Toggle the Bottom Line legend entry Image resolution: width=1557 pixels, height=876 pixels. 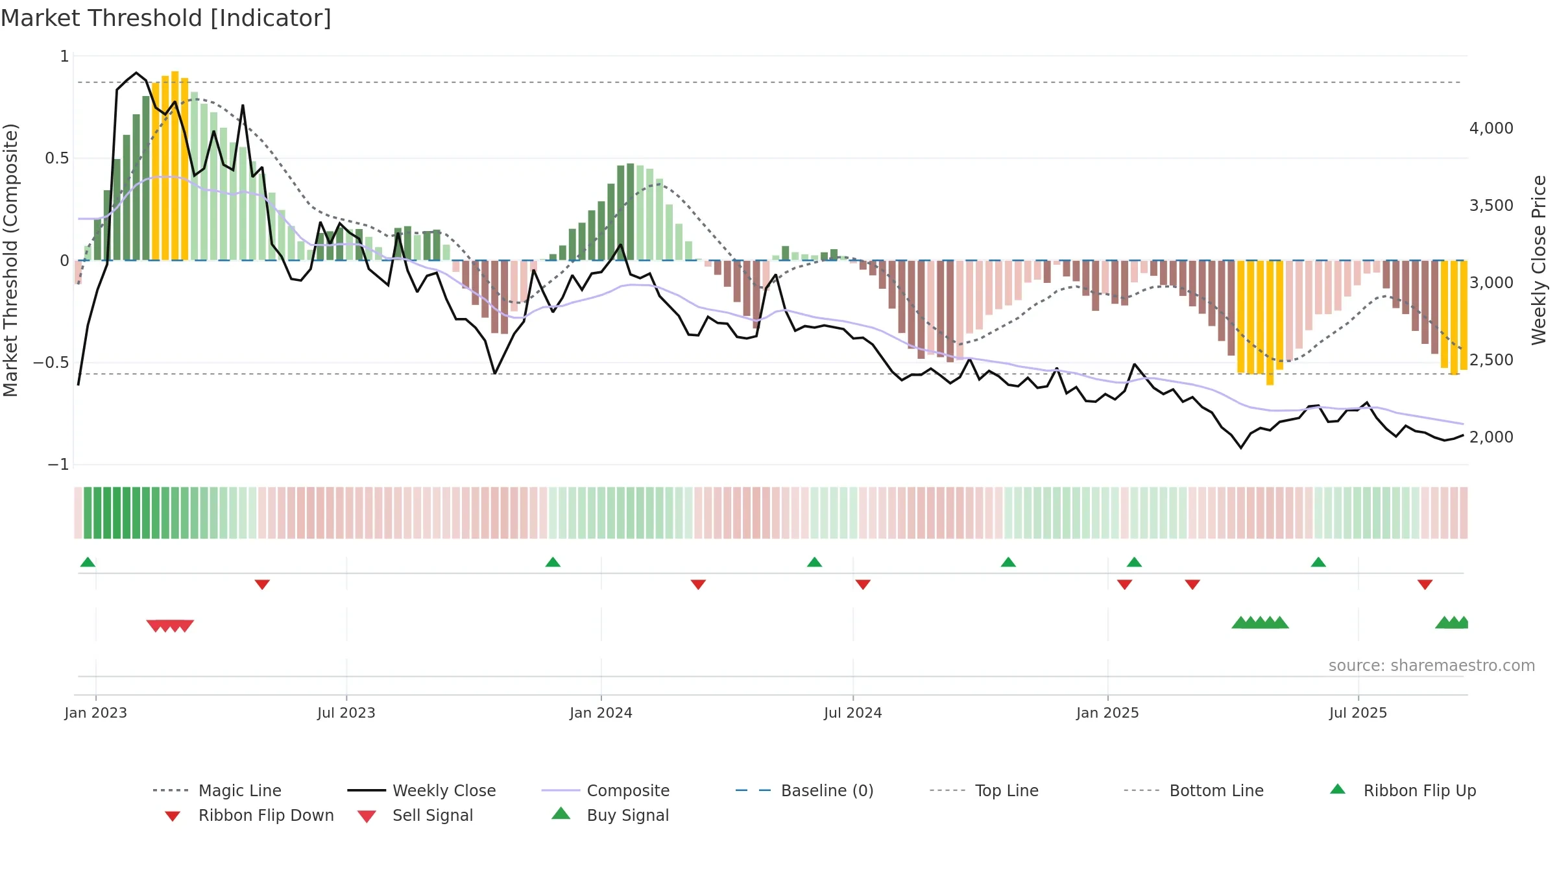click(x=1194, y=790)
